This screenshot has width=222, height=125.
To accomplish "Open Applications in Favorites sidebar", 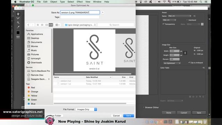I will click(37, 34).
